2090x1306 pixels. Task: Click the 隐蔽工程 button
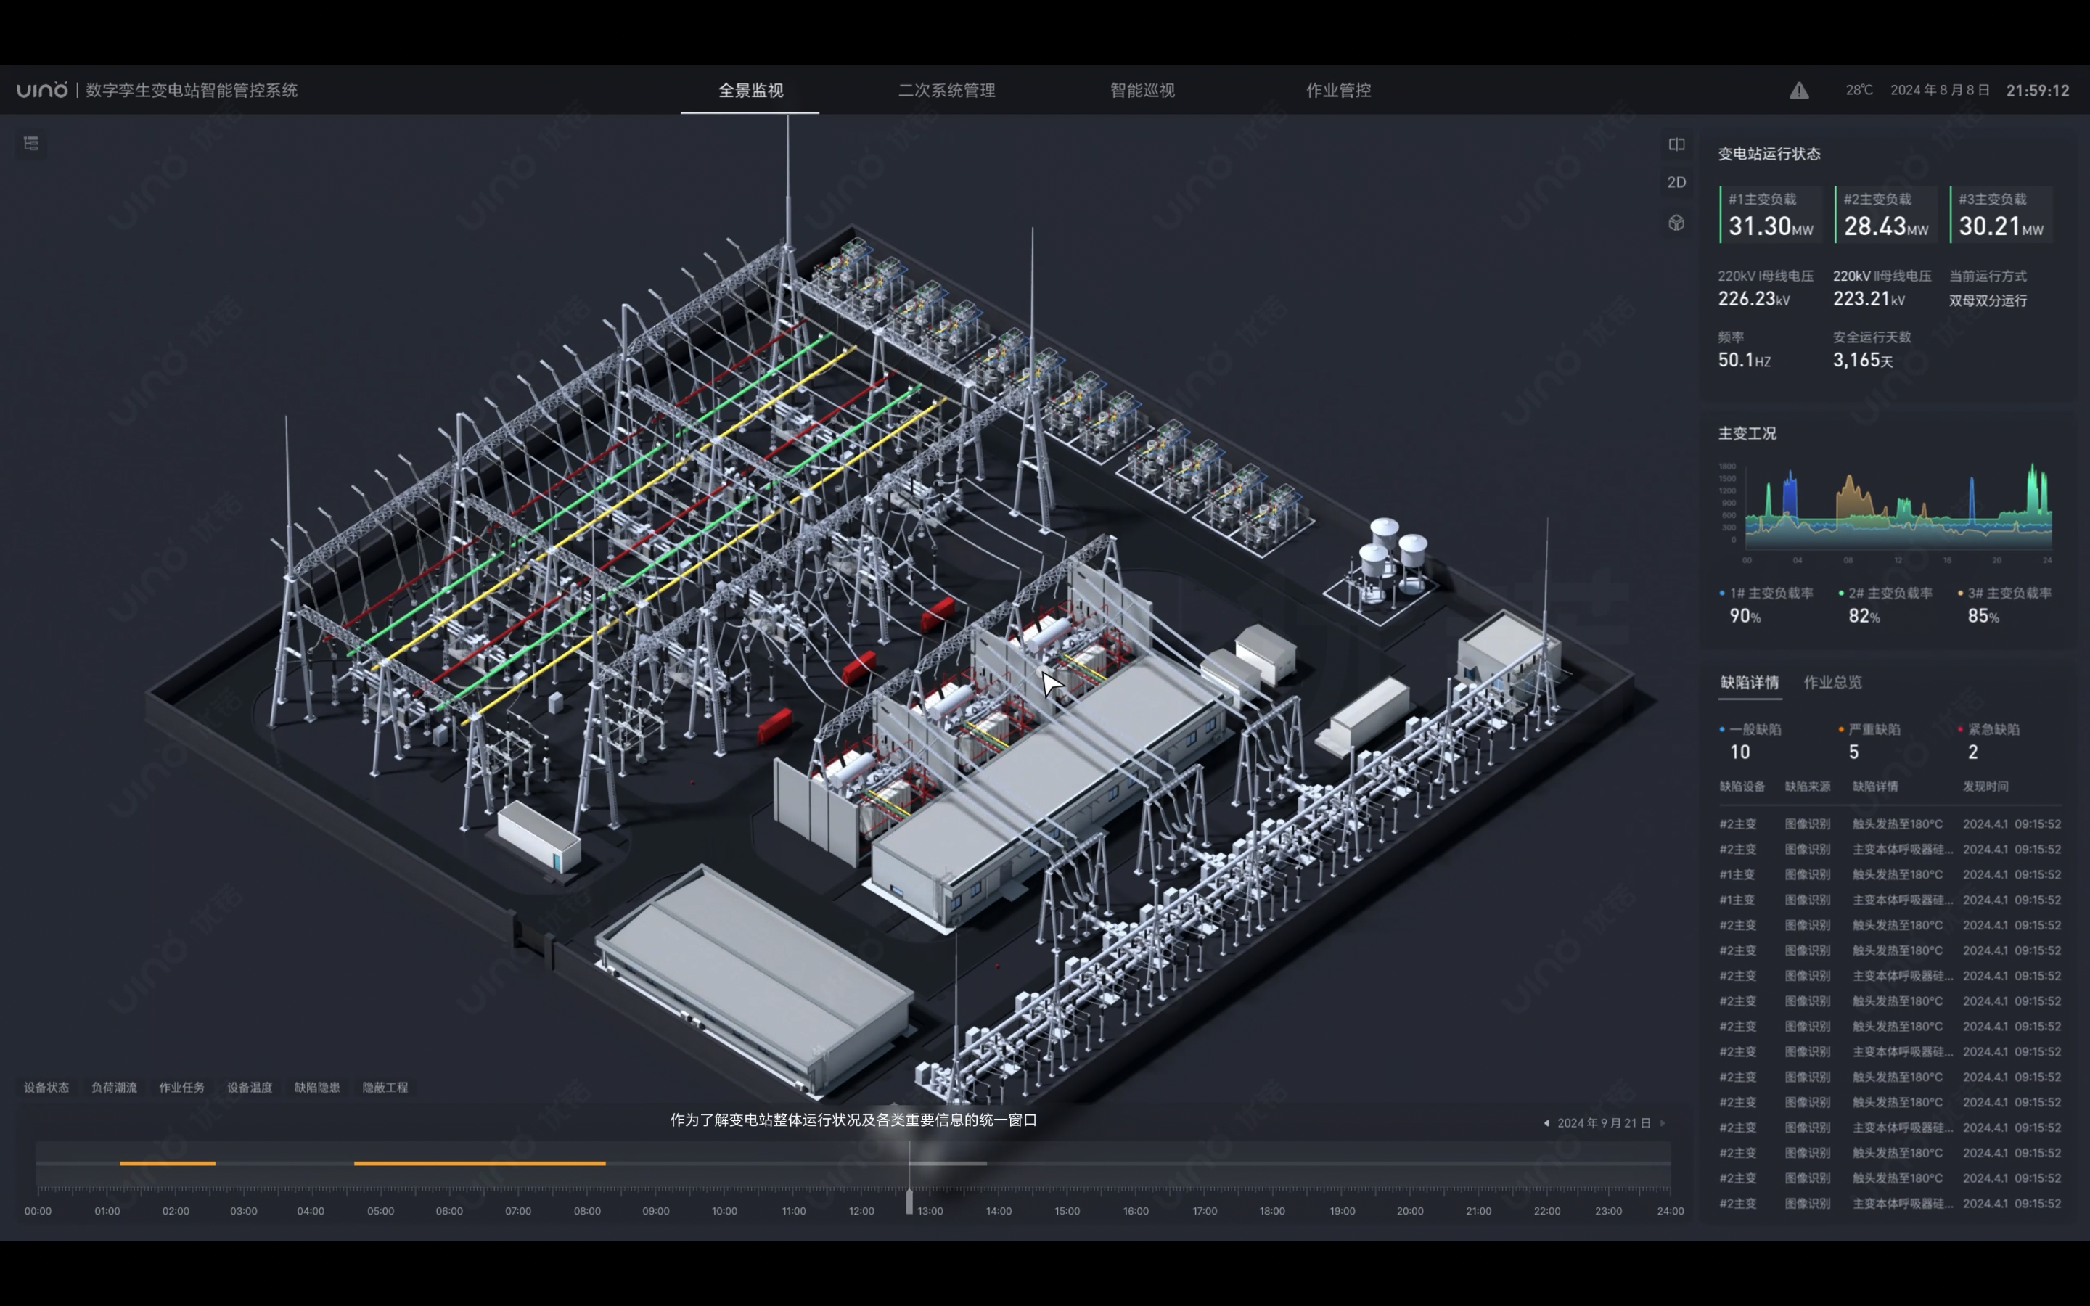[385, 1088]
